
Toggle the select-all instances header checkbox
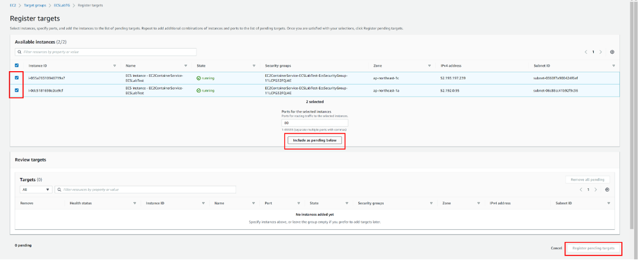17,65
